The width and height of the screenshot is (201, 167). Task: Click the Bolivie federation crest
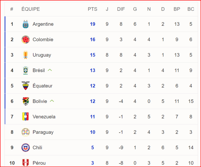26,101
